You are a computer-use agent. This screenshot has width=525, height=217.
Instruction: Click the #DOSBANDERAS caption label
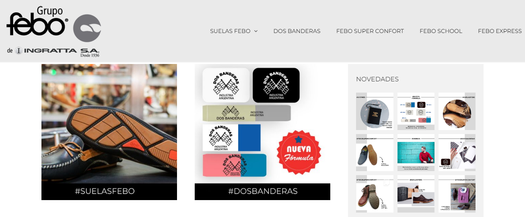coord(263,191)
